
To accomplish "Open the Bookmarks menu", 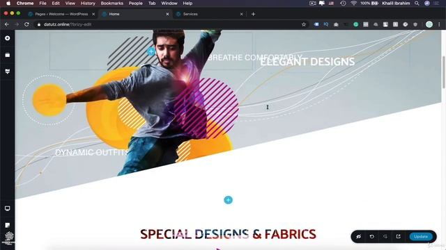I will (x=111, y=3).
